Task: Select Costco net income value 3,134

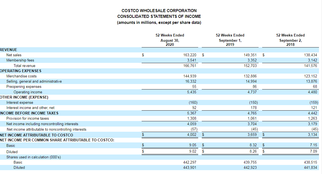Action: pyautogui.click(x=312, y=134)
